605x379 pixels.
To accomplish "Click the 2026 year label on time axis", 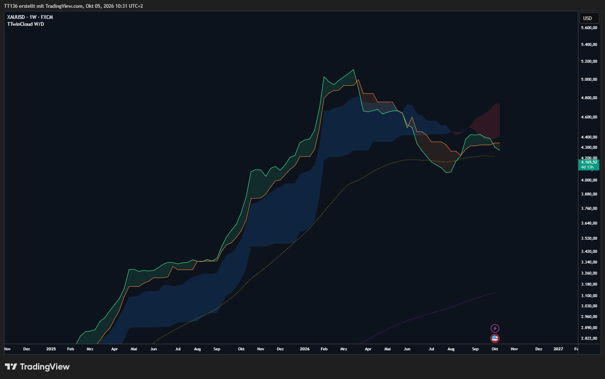I will tap(305, 349).
